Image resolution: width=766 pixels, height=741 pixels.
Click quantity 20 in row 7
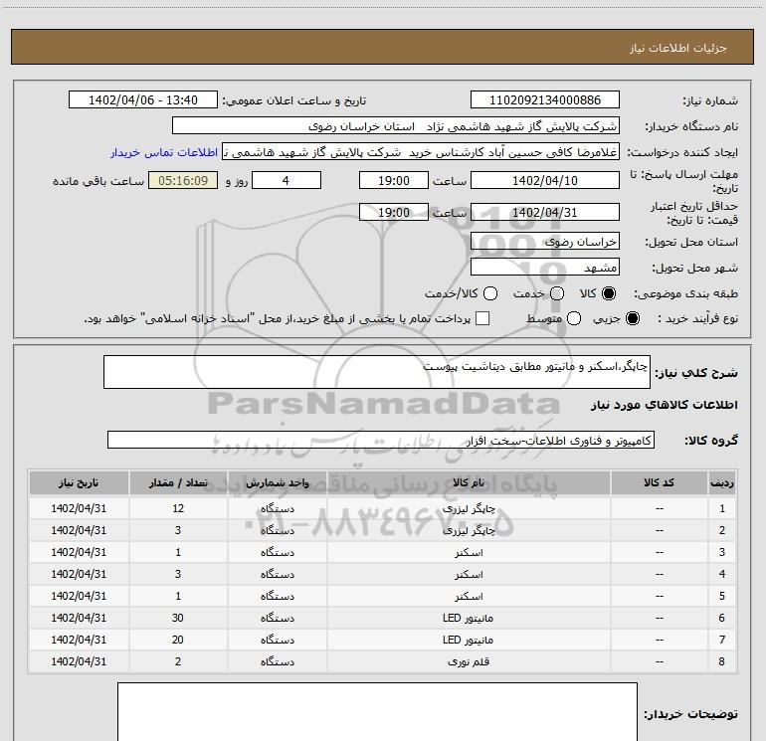[178, 640]
